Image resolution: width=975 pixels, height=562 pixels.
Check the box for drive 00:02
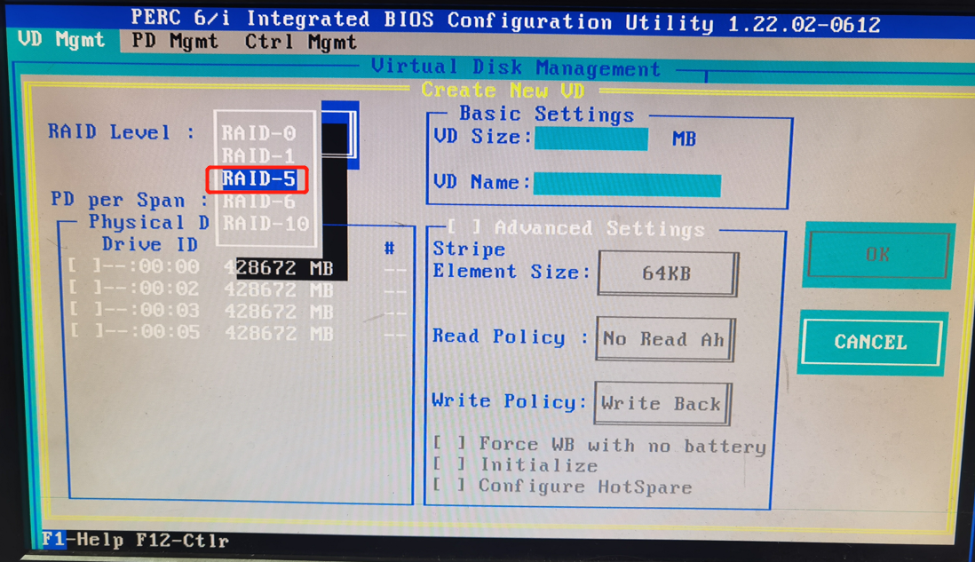point(84,289)
